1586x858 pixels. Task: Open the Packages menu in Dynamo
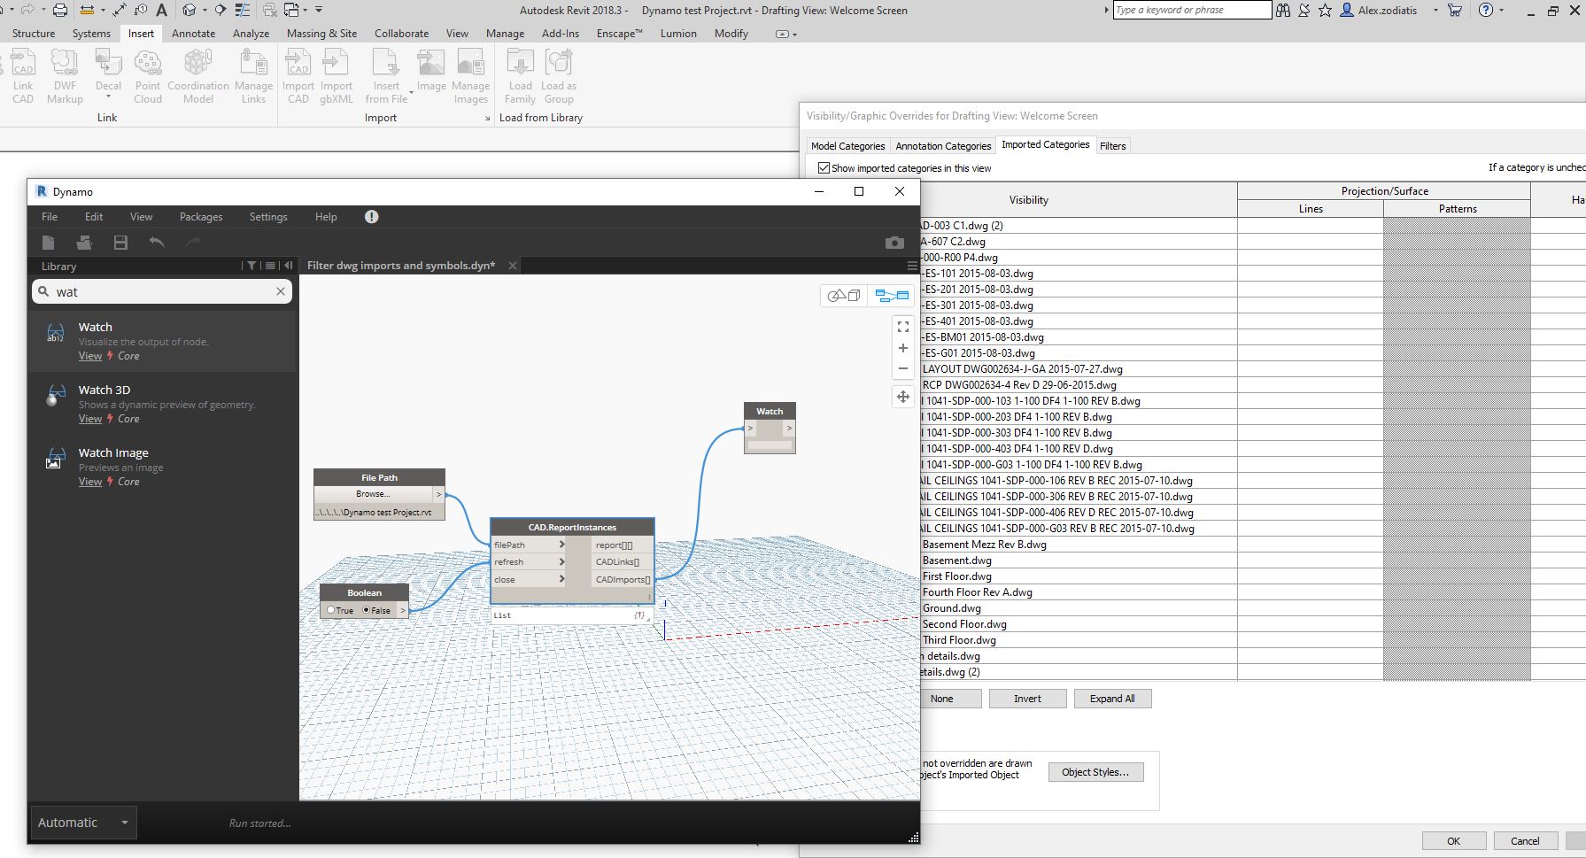[x=201, y=217]
